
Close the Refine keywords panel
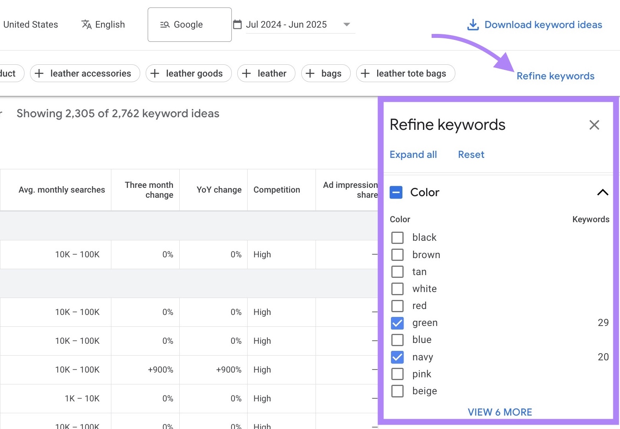(594, 125)
